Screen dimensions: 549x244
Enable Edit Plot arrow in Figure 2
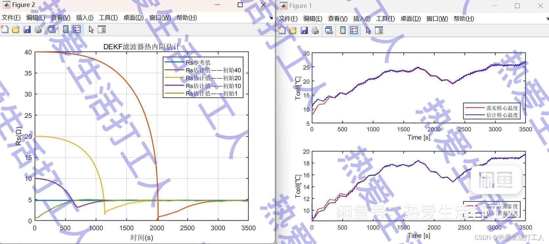click(91, 30)
